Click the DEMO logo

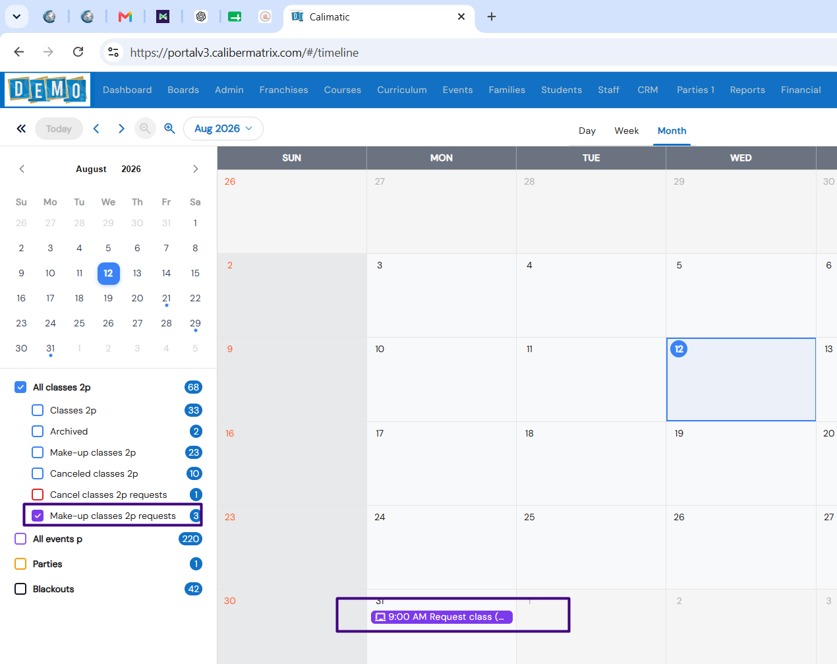[47, 90]
